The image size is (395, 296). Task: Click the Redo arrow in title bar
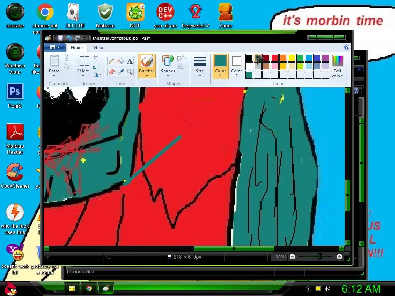[77, 38]
